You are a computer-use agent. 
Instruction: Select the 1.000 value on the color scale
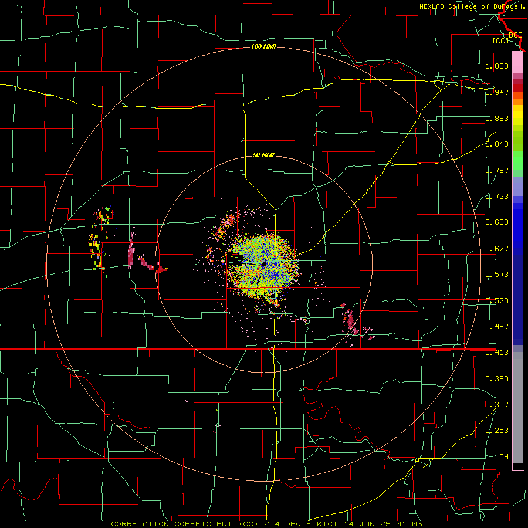[x=497, y=66]
